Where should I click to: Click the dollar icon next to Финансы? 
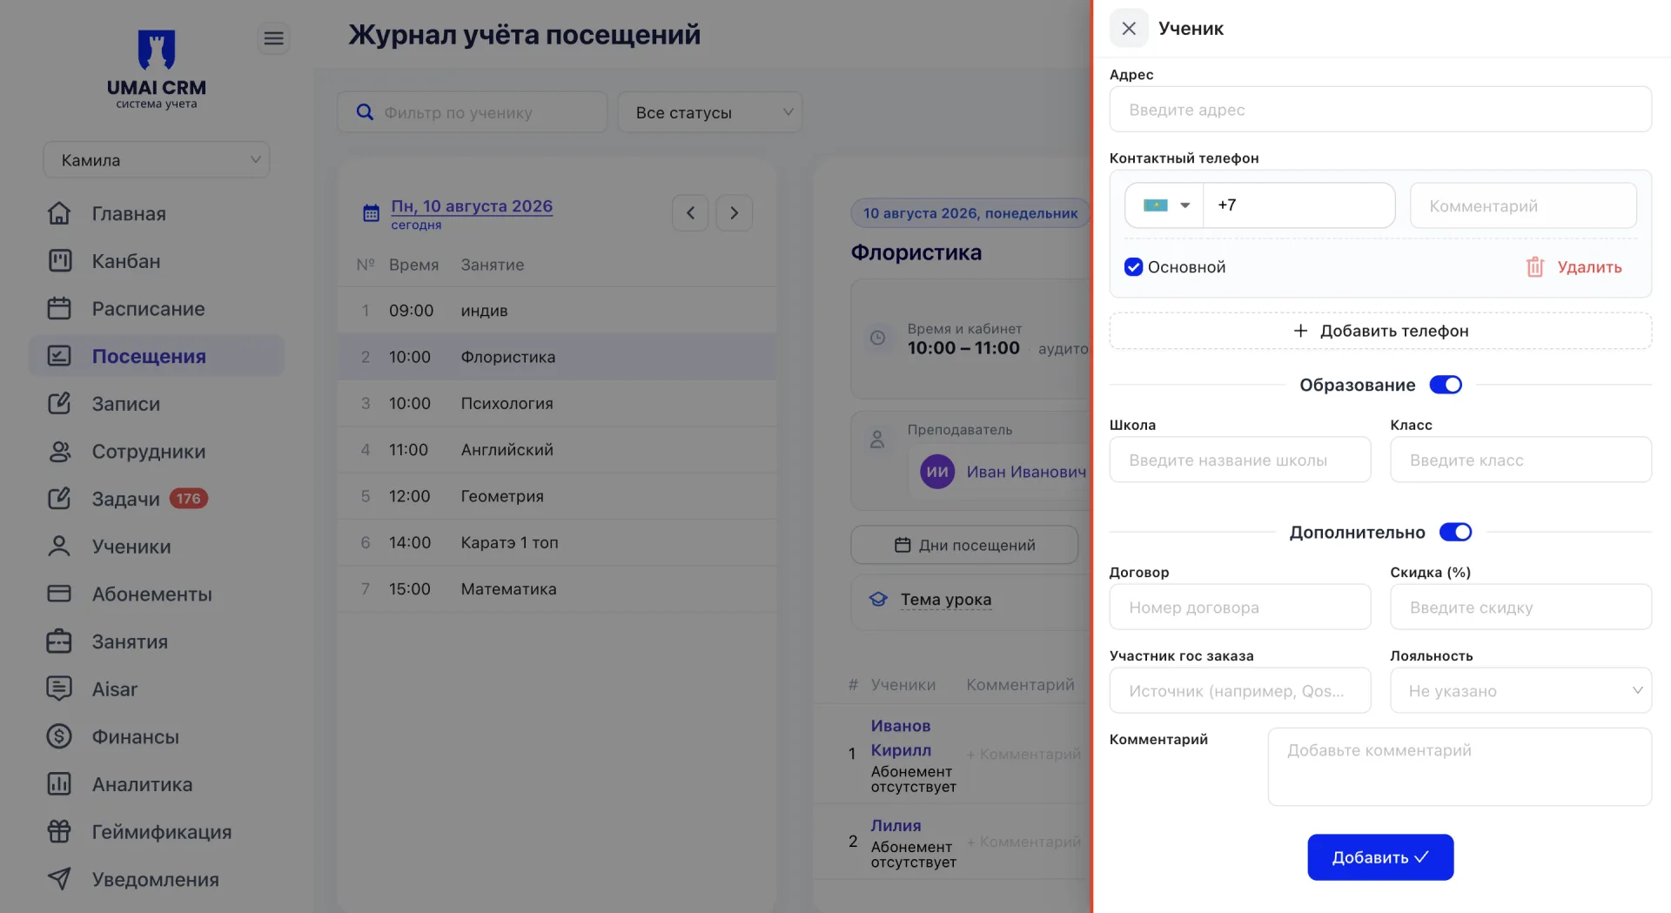coord(59,736)
